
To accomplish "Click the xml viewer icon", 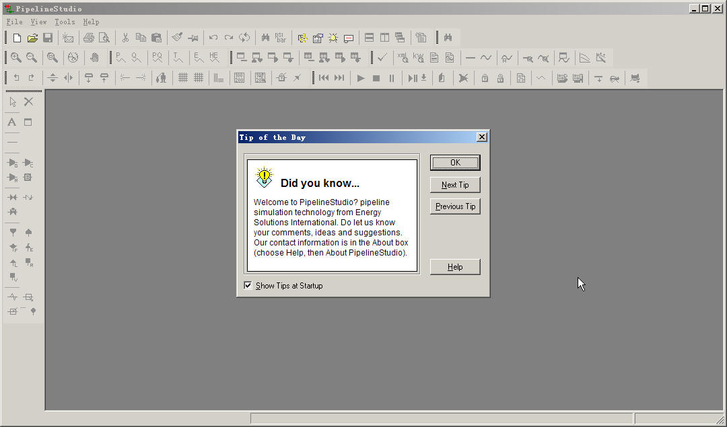I will tap(403, 57).
